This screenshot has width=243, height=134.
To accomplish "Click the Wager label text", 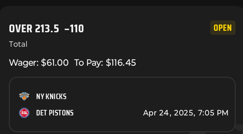I will pyautogui.click(x=24, y=63).
